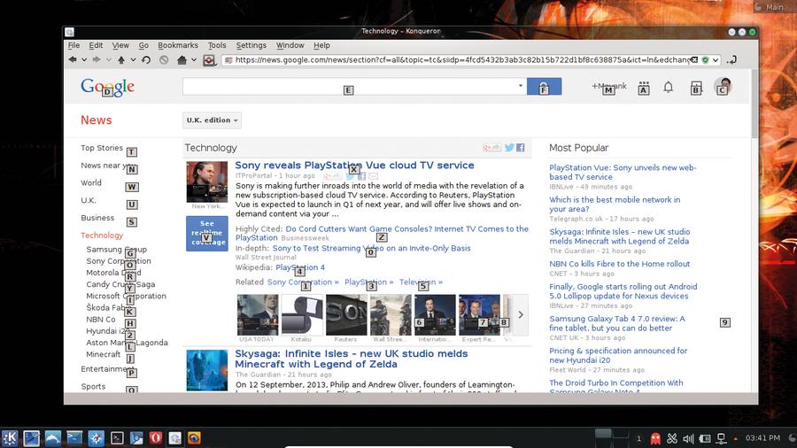
Task: Open the Go menu
Action: click(143, 45)
